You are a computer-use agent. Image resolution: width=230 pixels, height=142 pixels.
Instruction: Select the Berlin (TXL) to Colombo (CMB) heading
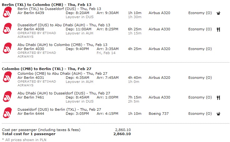coord(47,5)
